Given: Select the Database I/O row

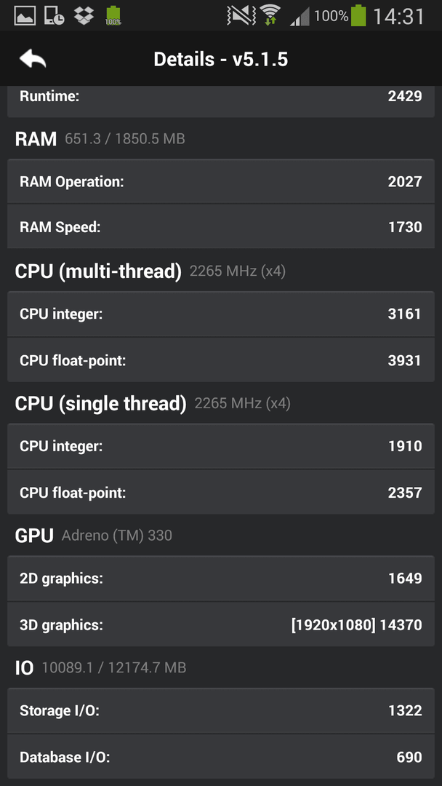Looking at the screenshot, I should (x=221, y=757).
